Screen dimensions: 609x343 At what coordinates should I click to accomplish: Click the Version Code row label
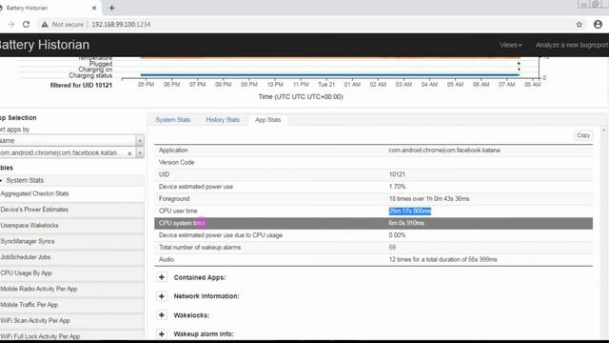coord(176,163)
